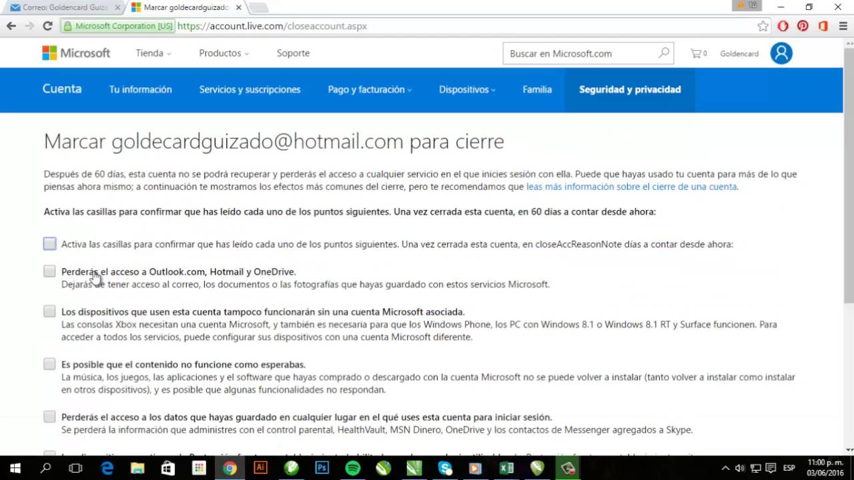The height and width of the screenshot is (480, 854).
Task: Click the Chrome icon in taskbar
Action: tap(230, 468)
